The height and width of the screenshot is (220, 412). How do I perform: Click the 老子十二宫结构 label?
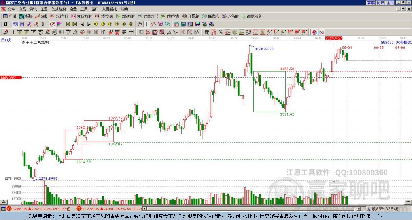coord(35,42)
